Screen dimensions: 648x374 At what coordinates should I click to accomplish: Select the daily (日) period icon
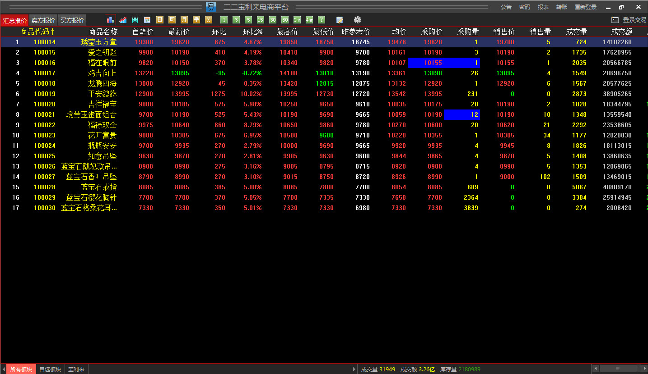pyautogui.click(x=159, y=20)
